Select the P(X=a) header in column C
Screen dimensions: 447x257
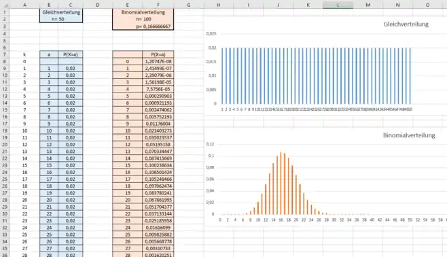tap(71, 54)
